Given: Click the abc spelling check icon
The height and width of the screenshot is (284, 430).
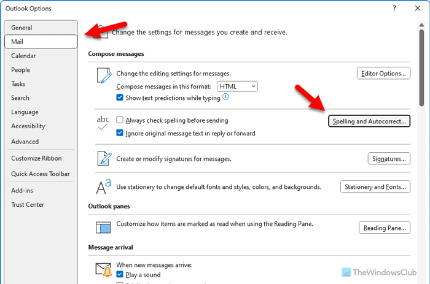Looking at the screenshot, I should point(103,123).
